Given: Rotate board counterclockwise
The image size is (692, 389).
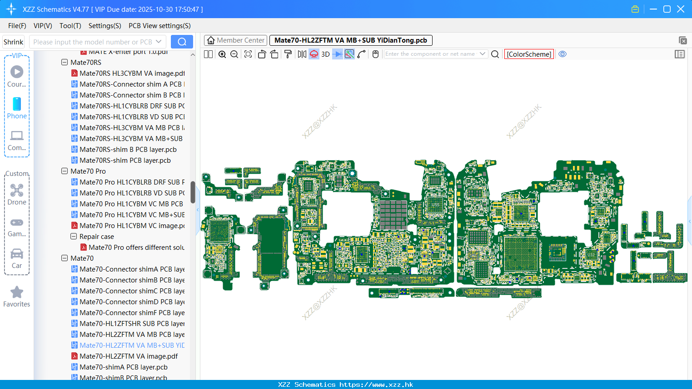Looking at the screenshot, I should 262,54.
